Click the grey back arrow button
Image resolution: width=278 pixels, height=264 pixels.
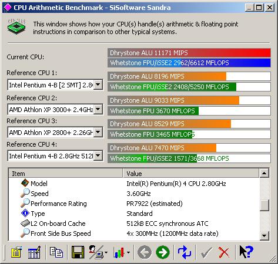145,252
